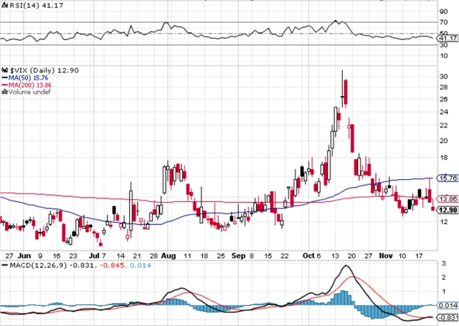The image size is (459, 326).
Task: Click the 41.17 RSI axis tag
Action: coord(446,39)
